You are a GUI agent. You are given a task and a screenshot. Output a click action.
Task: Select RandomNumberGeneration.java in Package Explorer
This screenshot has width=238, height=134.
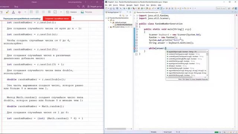point(124,25)
